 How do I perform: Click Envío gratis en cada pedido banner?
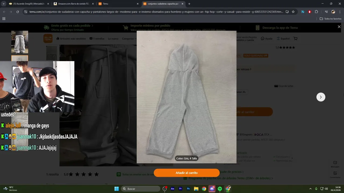pyautogui.click(x=69, y=27)
